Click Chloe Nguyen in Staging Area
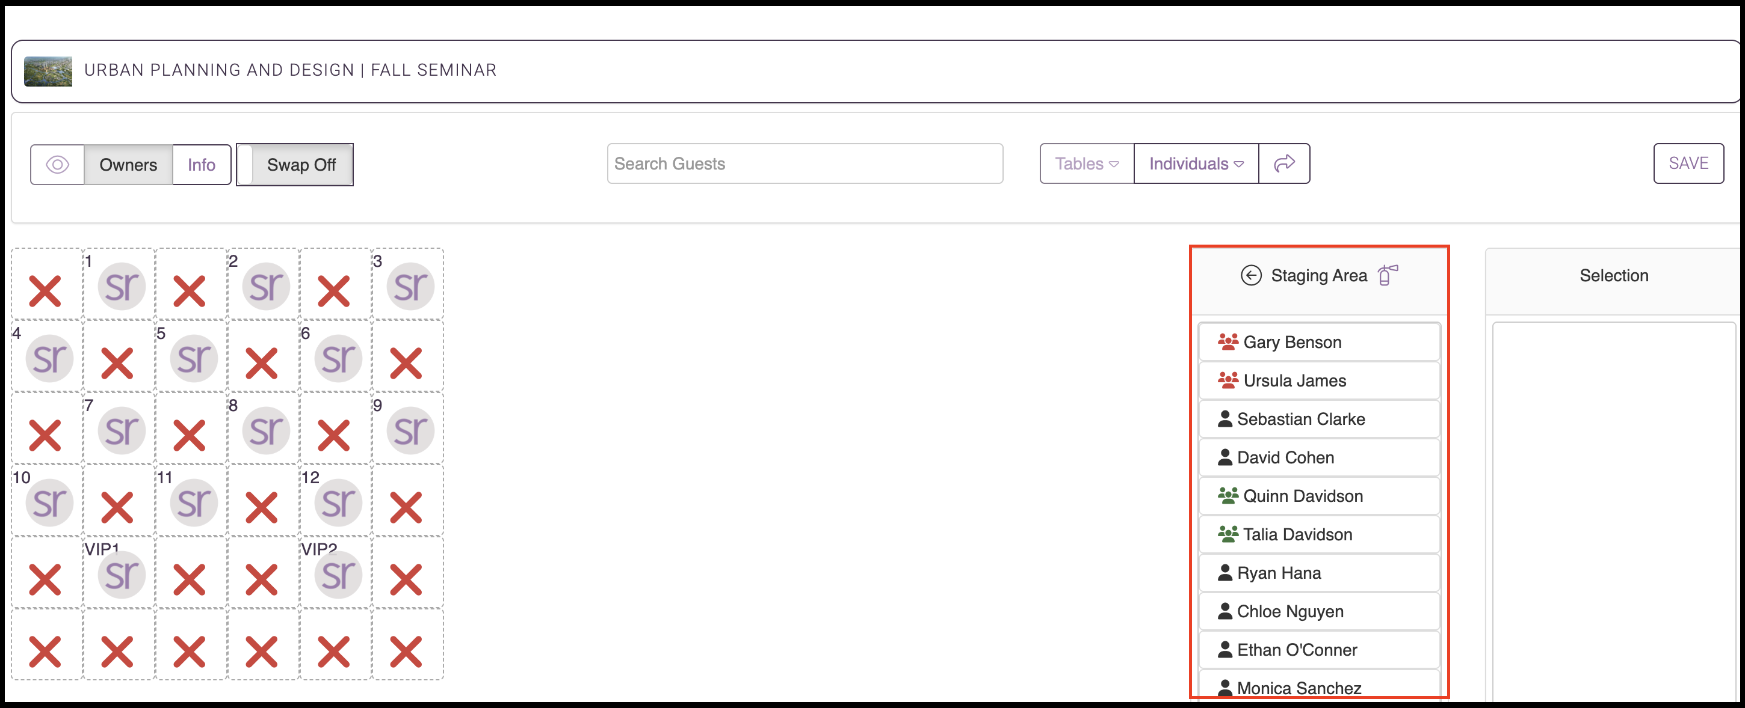 pyautogui.click(x=1319, y=612)
